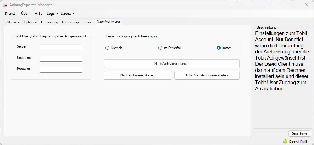The height and width of the screenshot is (145, 314).
Task: Open the Hilfe menu
Action: pyautogui.click(x=38, y=14)
